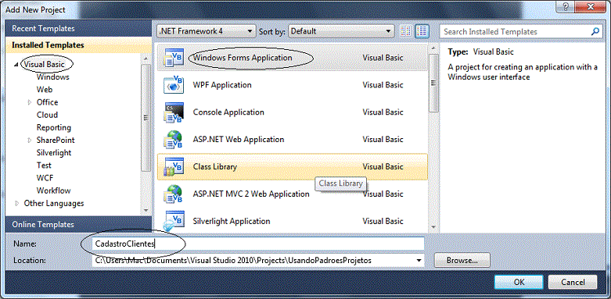This screenshot has height=299, width=611.
Task: Open the Recent Templates section
Action: coord(78,29)
